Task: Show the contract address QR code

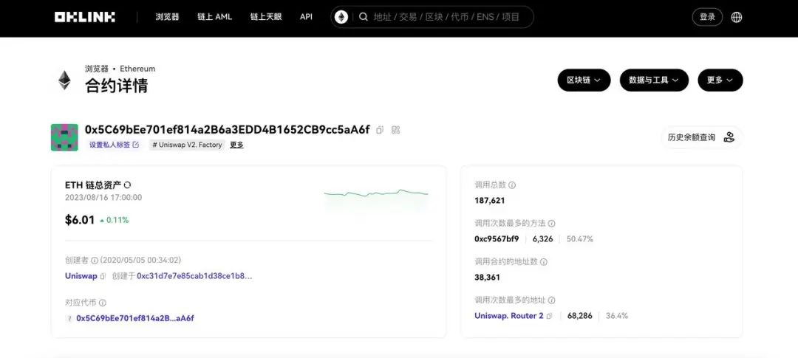Action: (396, 130)
